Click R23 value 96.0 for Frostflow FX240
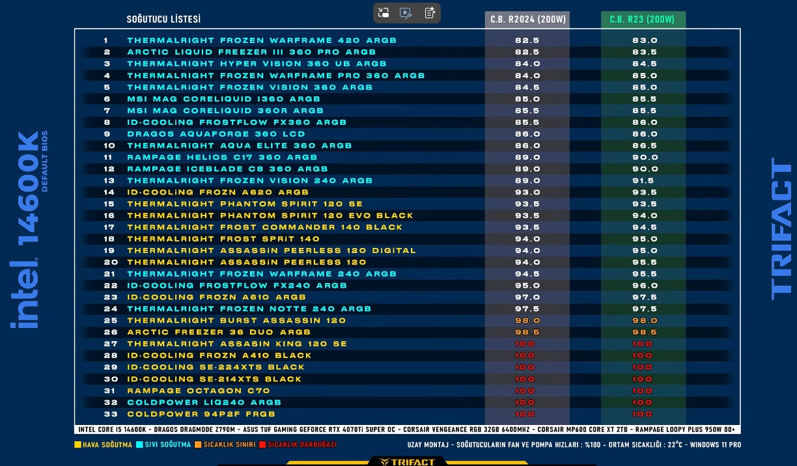 [645, 286]
